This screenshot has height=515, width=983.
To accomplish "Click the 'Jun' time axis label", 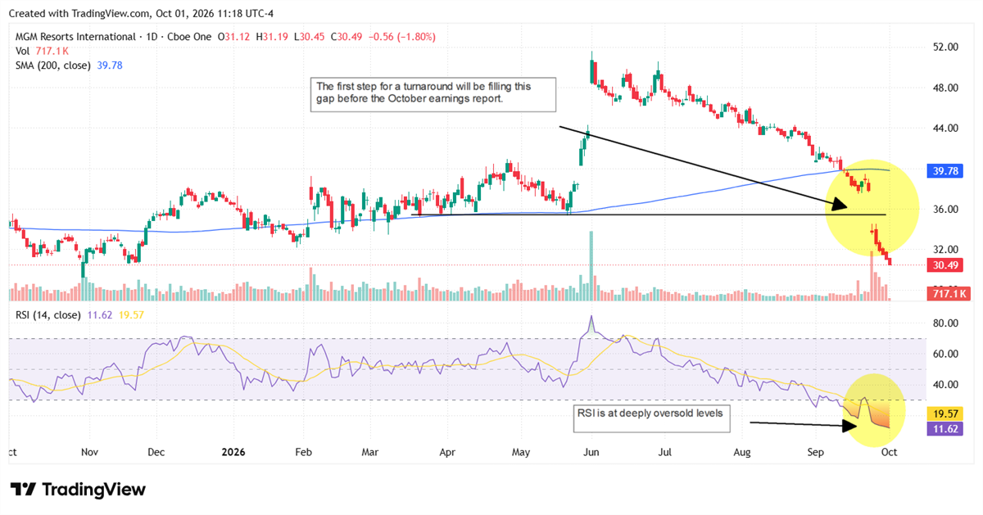I will tap(591, 451).
